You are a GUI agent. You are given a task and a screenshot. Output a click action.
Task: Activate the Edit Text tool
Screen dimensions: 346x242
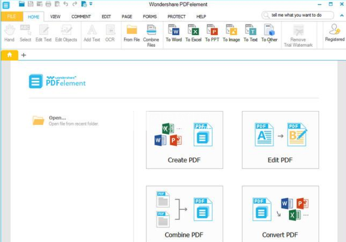point(44,33)
